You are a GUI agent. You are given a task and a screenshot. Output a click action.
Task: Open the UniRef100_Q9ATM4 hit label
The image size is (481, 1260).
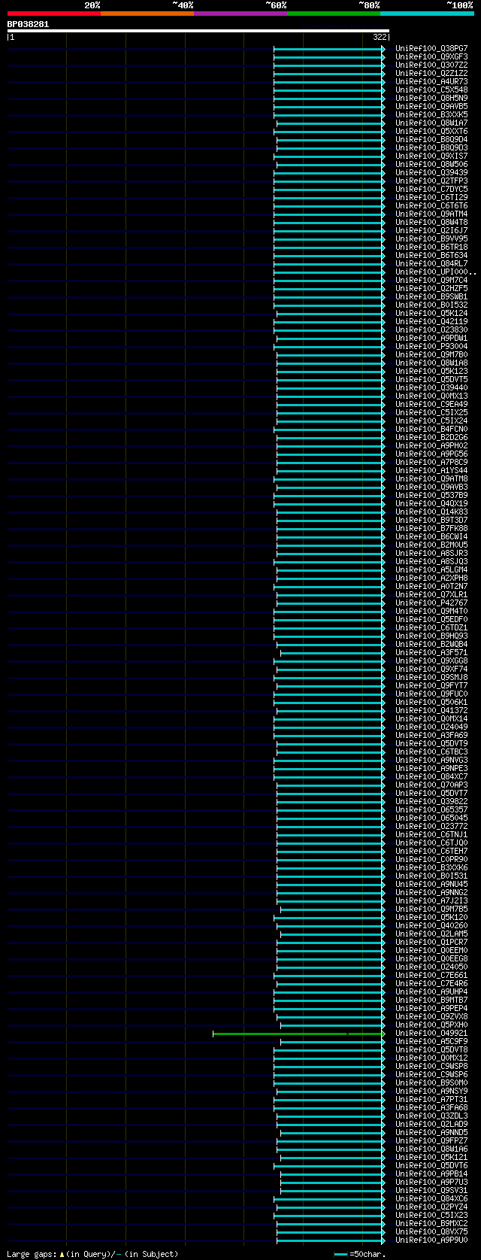tap(431, 214)
